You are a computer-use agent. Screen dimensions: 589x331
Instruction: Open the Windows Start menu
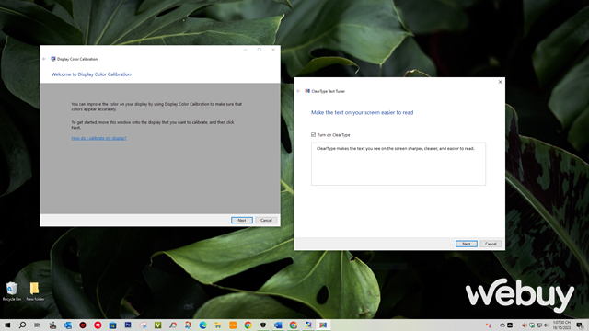7,325
